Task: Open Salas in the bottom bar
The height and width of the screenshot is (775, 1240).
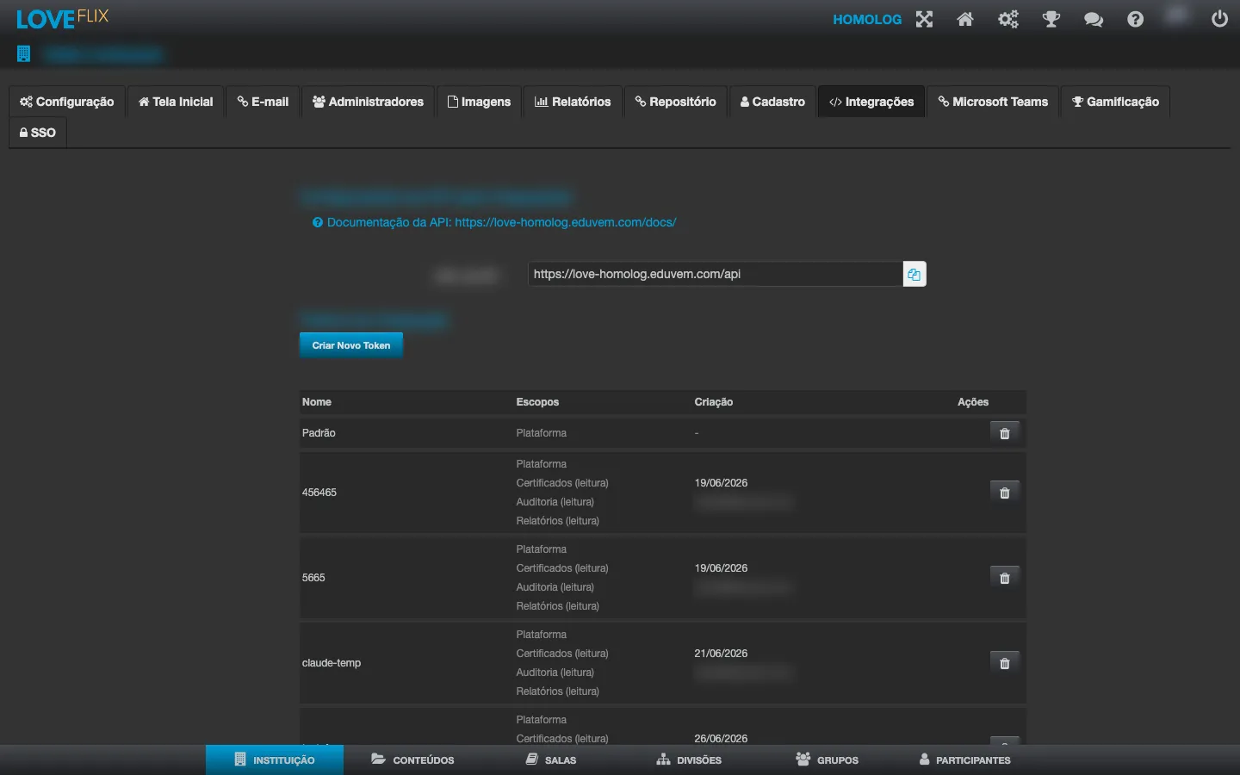Action: 551,759
